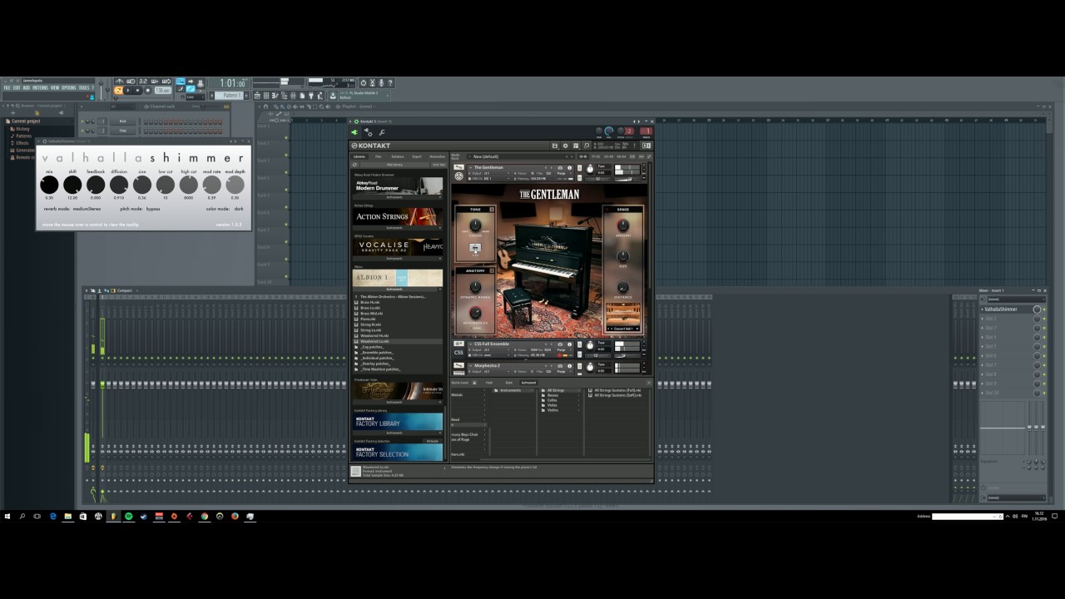Click the Morphestra 2 camera icon
1065x599 pixels.
point(560,366)
